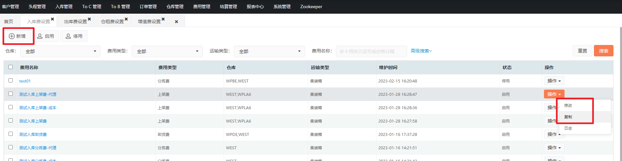Click the vertical scrollbar on the right
The height and width of the screenshot is (161, 622).
621,94
